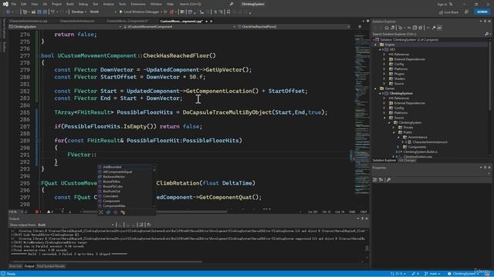Toggle auto-hide pin on Properties panel
This screenshot has width=494, height=277.
(486, 168)
